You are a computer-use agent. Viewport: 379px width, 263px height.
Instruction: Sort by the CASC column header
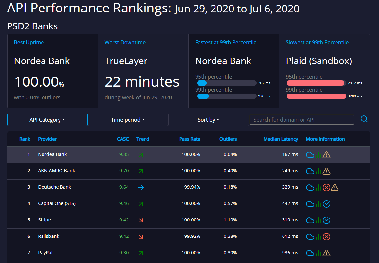pyautogui.click(x=123, y=139)
